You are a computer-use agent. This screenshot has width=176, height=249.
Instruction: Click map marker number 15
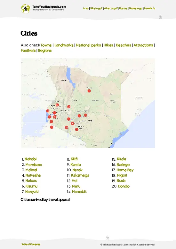tap(57, 105)
